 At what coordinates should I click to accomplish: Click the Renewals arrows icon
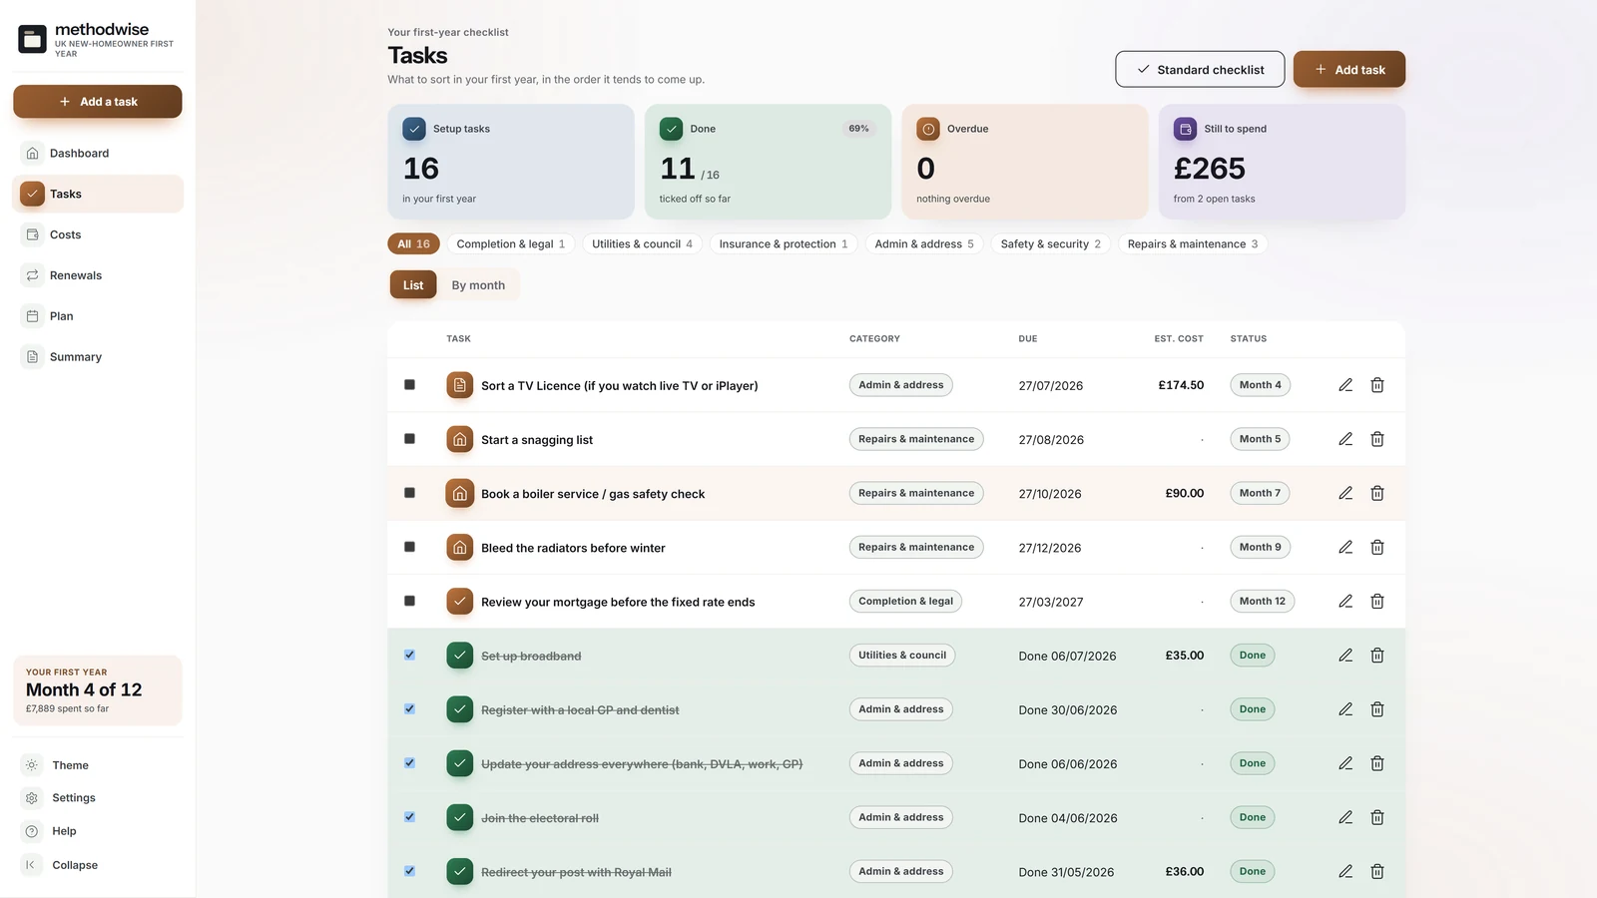click(32, 275)
